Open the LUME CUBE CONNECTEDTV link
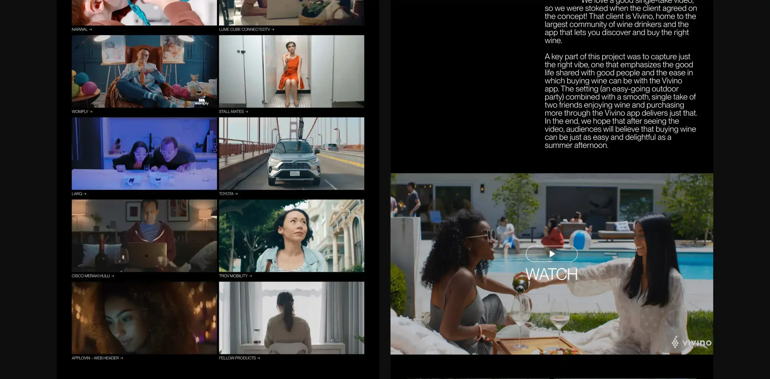Screen dimensions: 770x379 [x=246, y=29]
